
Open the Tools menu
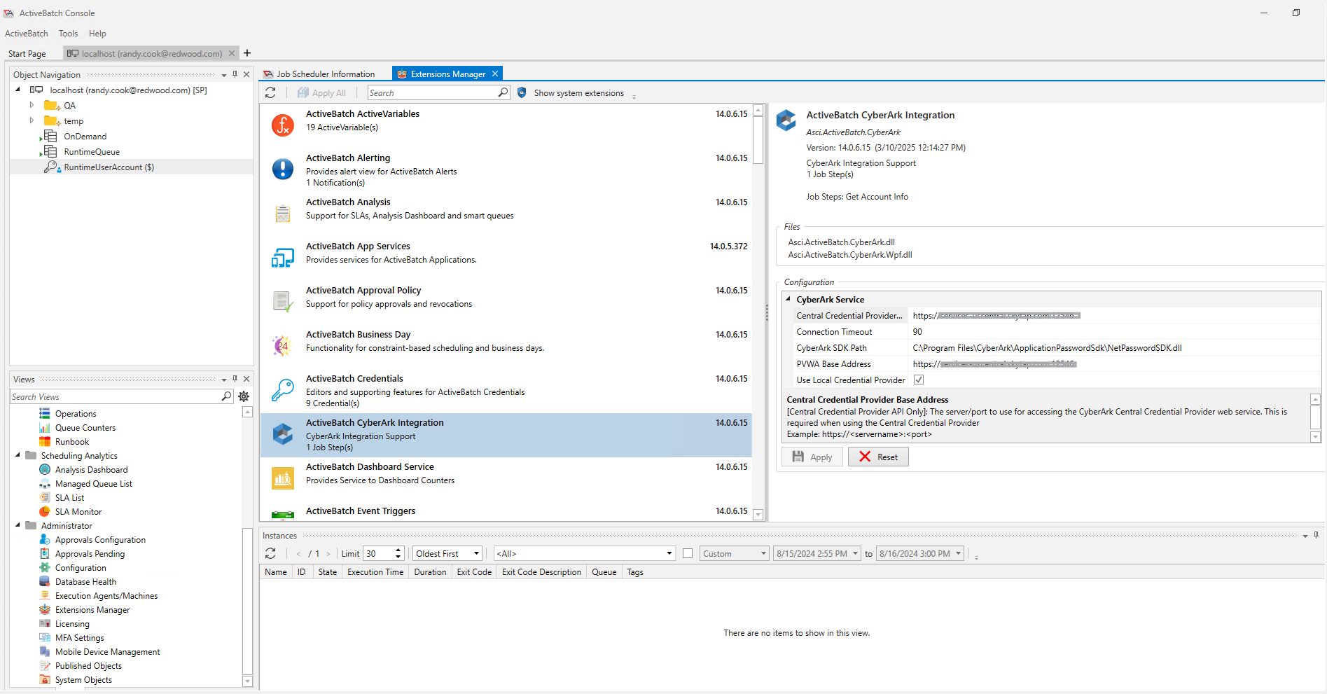click(68, 34)
